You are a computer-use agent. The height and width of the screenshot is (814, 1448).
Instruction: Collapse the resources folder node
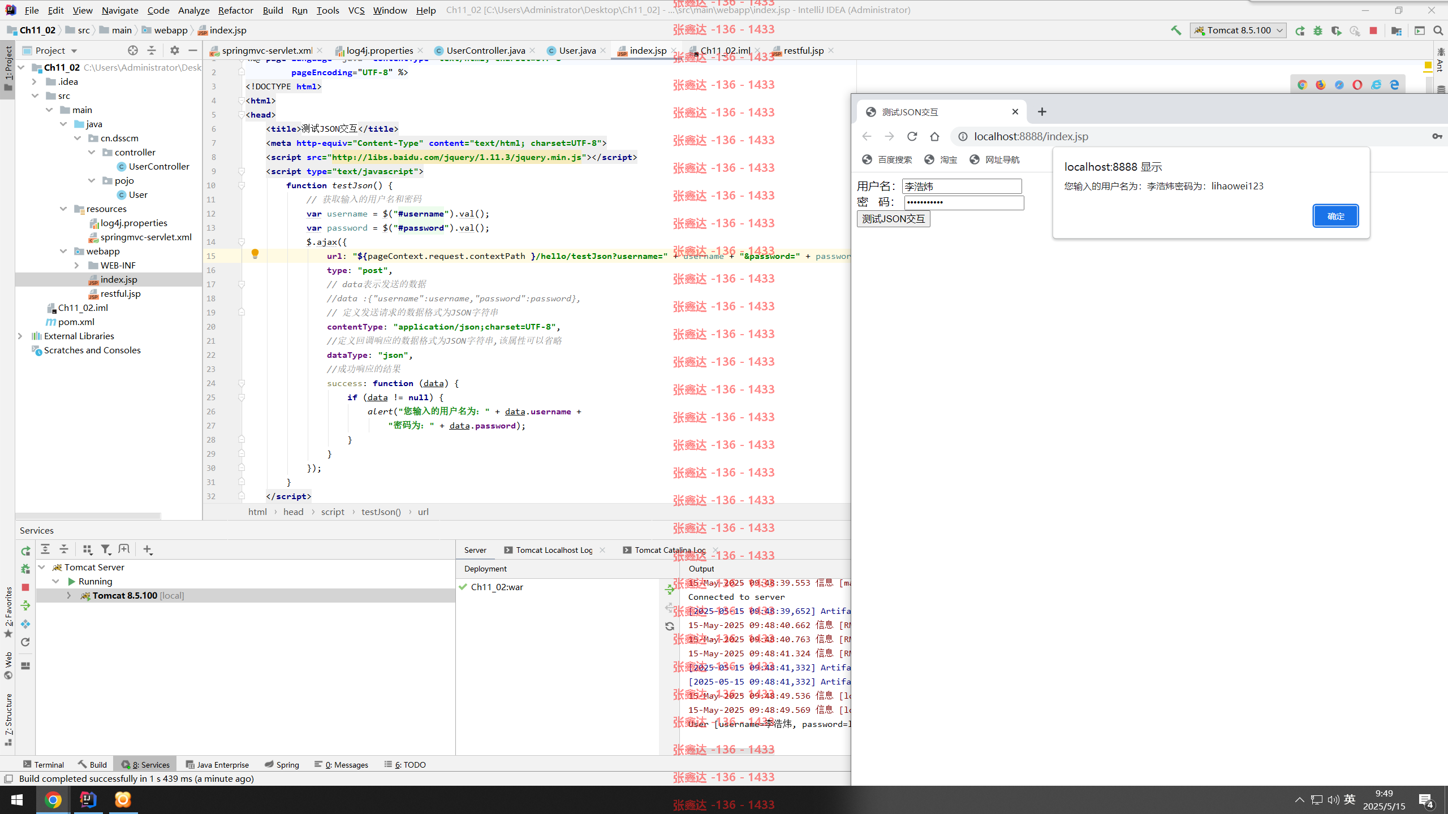[x=63, y=209]
